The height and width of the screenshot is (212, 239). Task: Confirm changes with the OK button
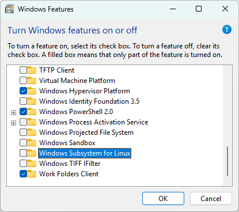(163, 199)
